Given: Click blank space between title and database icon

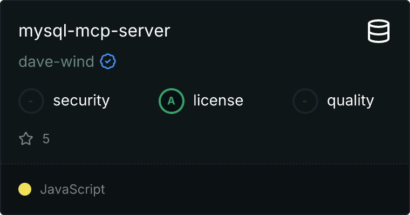Looking at the screenshot, I should (x=270, y=31).
